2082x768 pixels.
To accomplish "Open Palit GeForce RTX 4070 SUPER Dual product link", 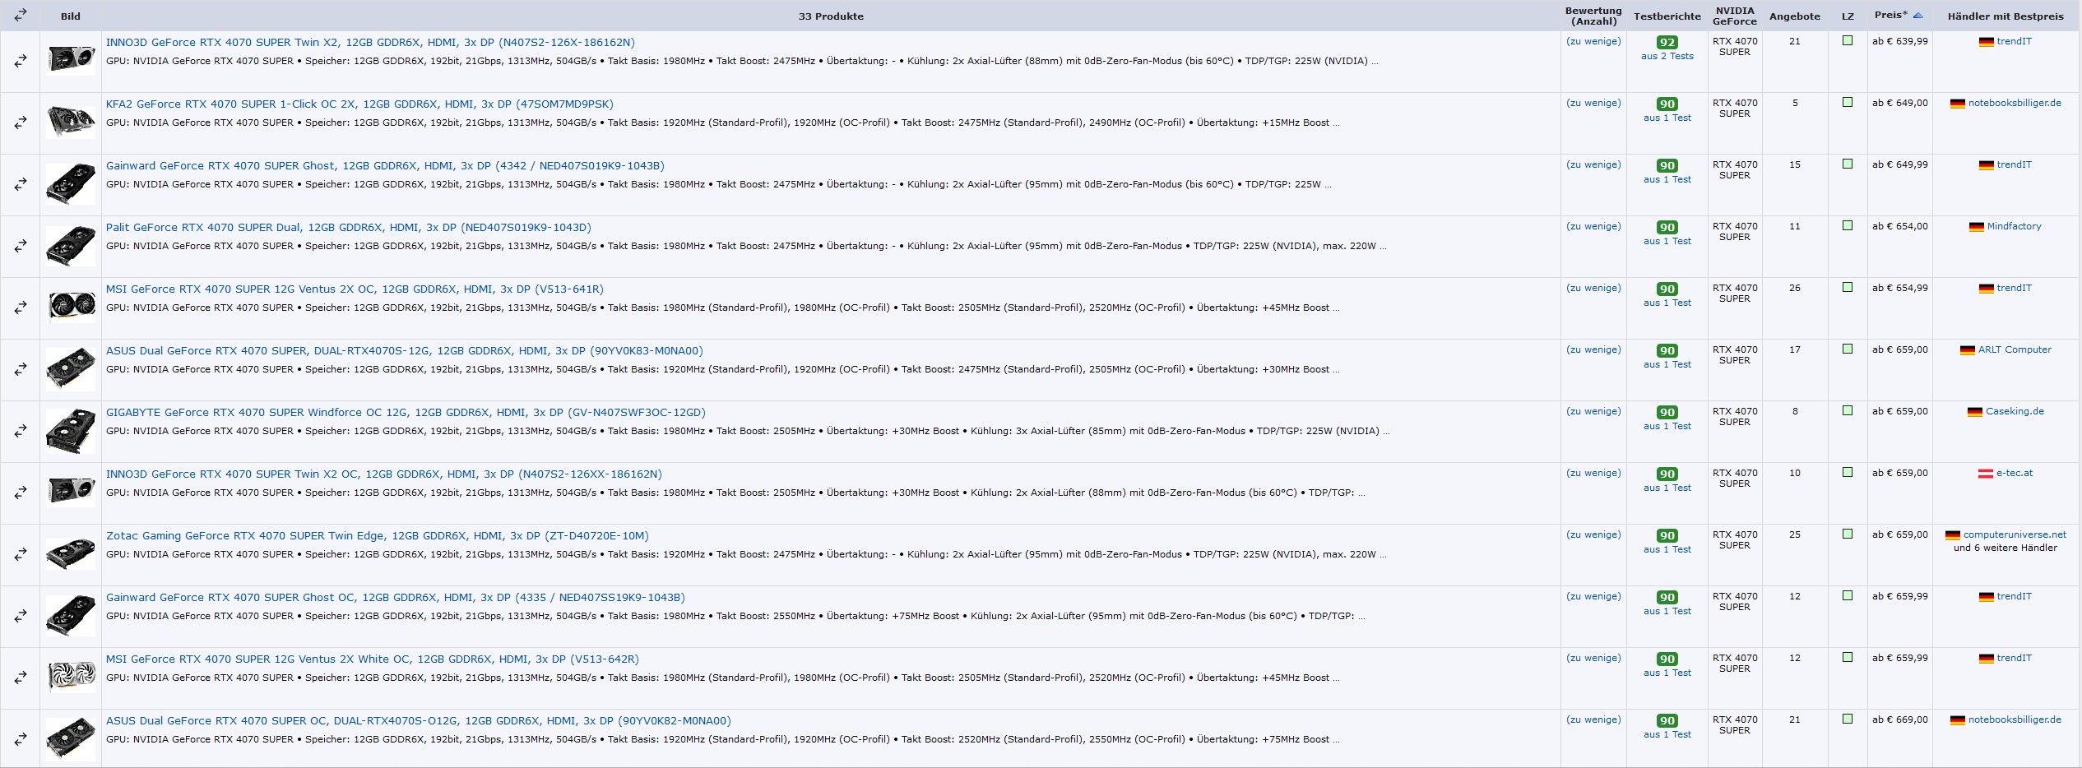I will point(348,227).
